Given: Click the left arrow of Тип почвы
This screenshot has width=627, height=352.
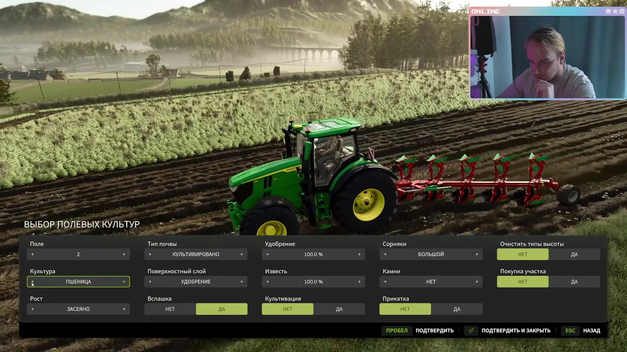Looking at the screenshot, I should coord(150,254).
